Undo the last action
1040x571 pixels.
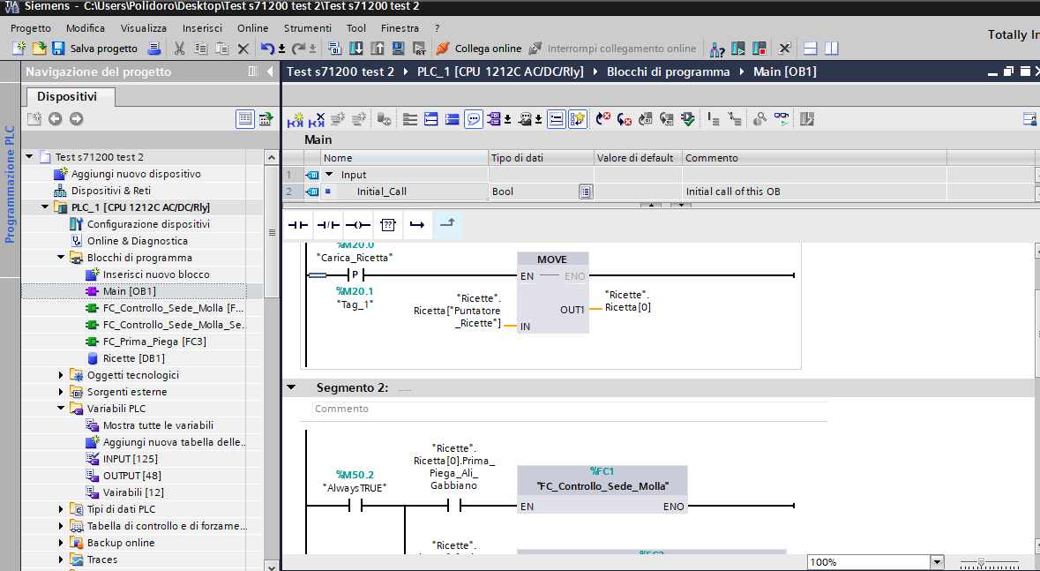267,48
